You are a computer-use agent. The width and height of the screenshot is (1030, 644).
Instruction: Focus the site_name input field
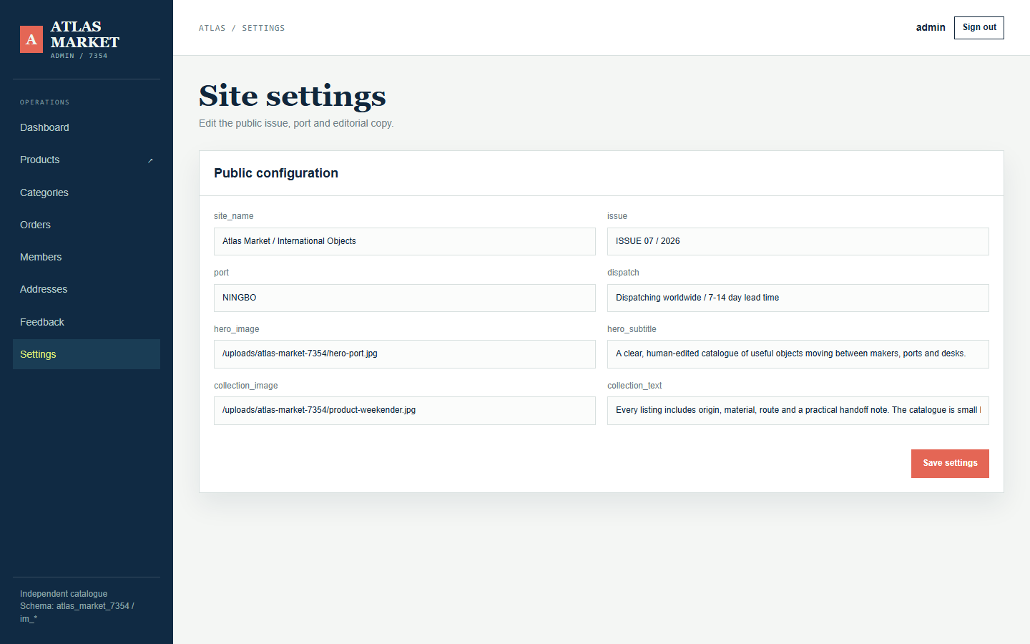click(x=405, y=241)
